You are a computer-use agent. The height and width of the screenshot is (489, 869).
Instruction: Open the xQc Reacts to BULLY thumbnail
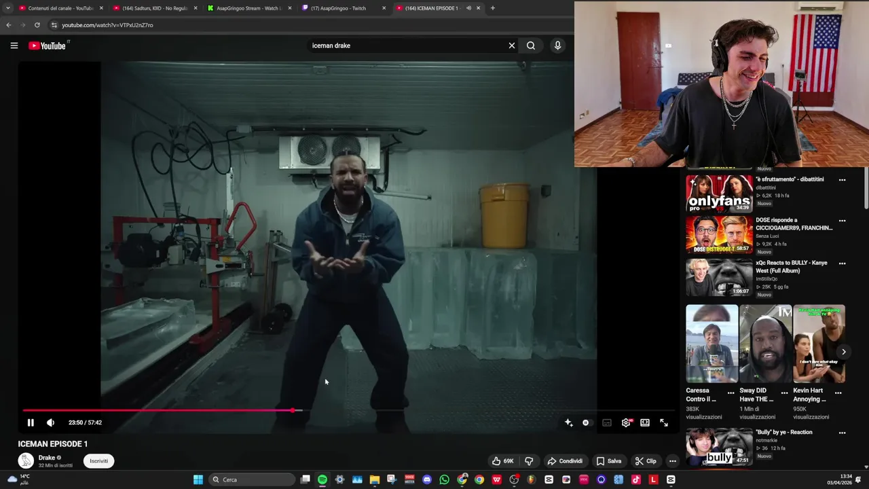point(719,277)
